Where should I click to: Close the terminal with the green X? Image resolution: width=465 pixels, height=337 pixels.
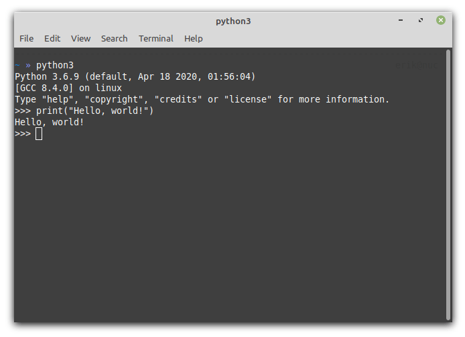441,21
